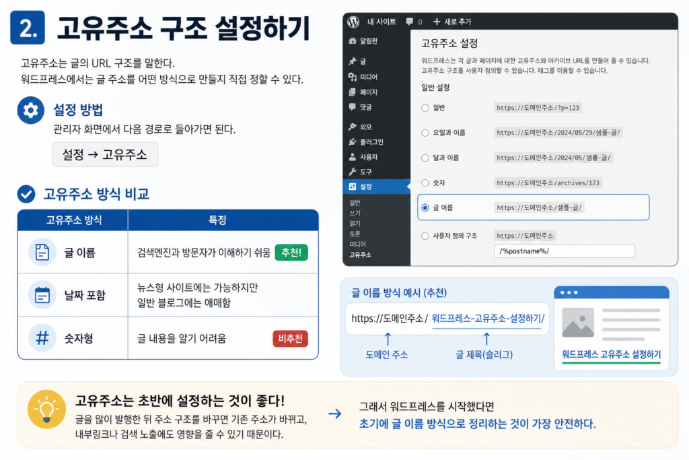Click the 특징 table column header
This screenshot has height=460, width=689.
tap(217, 220)
